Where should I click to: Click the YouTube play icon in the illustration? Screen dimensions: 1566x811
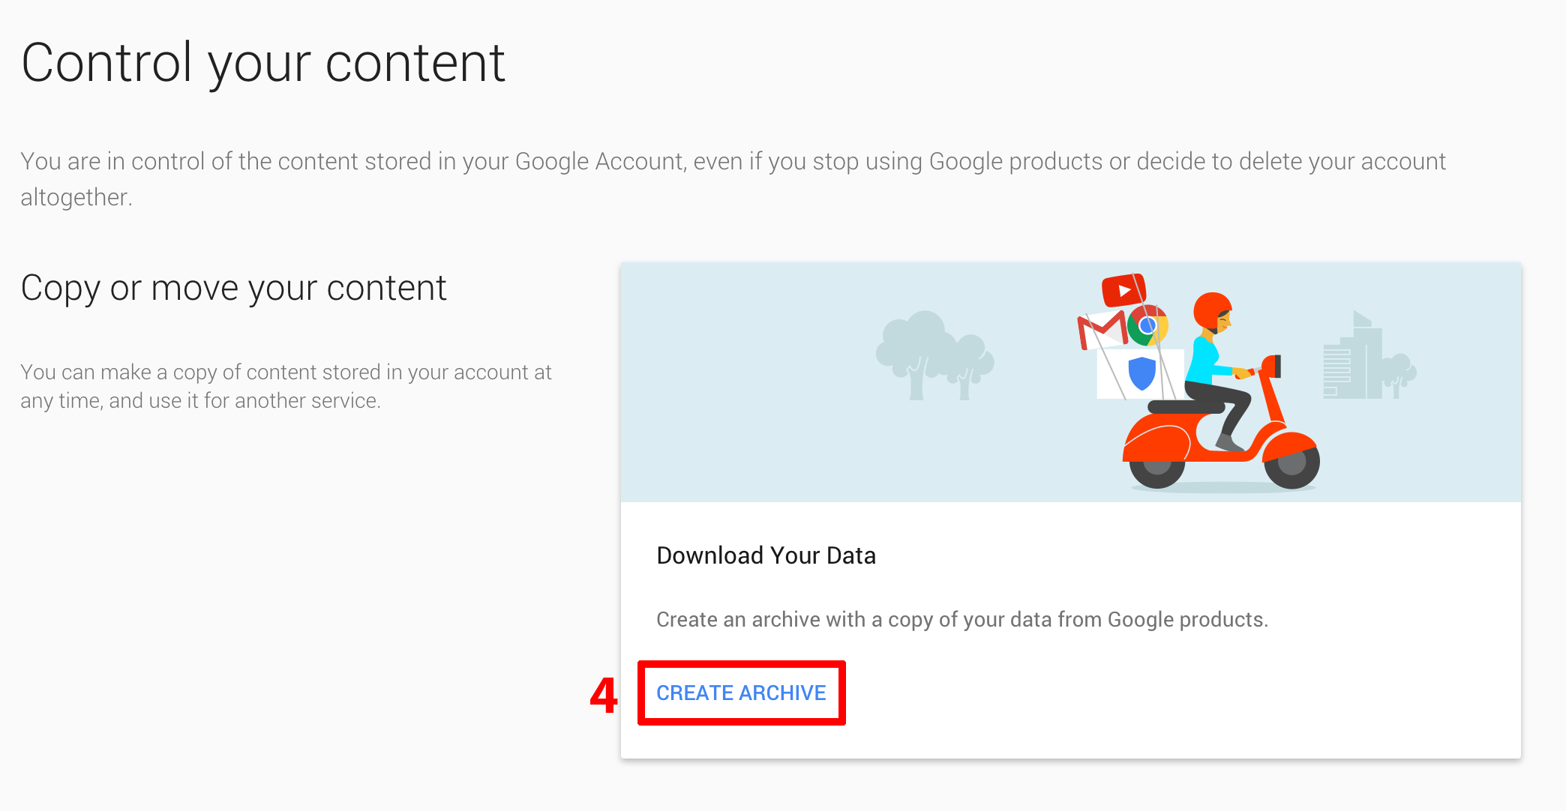click(1123, 290)
